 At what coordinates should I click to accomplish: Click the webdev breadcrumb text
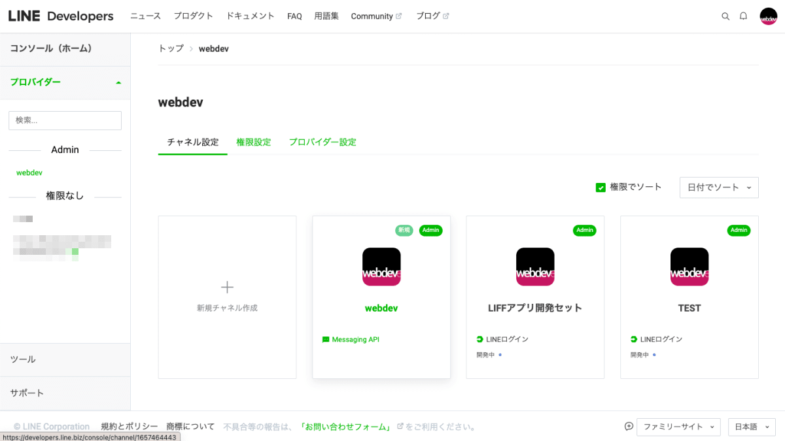click(214, 48)
